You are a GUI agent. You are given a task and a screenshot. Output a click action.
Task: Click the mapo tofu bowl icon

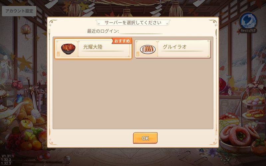(68, 49)
